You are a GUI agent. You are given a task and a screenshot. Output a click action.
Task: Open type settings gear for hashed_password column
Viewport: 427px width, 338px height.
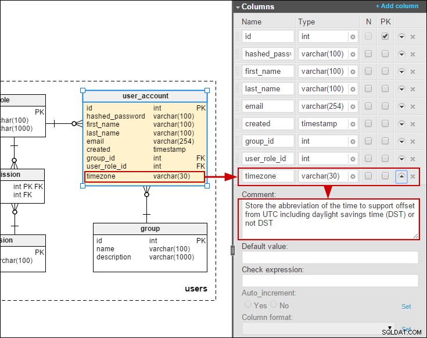point(353,54)
